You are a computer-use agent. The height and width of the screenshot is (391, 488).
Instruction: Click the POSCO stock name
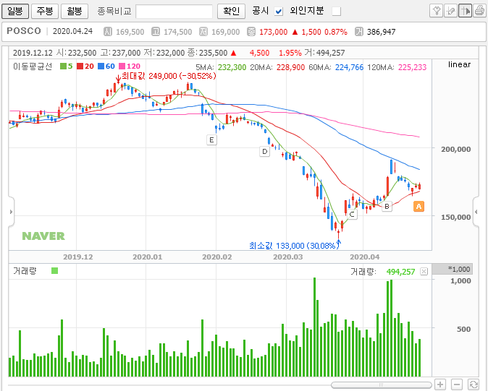point(24,31)
